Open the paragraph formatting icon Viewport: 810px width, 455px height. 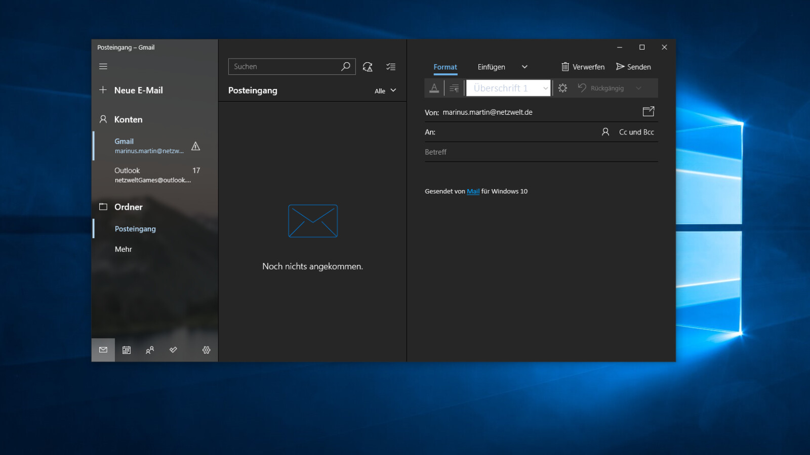(454, 87)
